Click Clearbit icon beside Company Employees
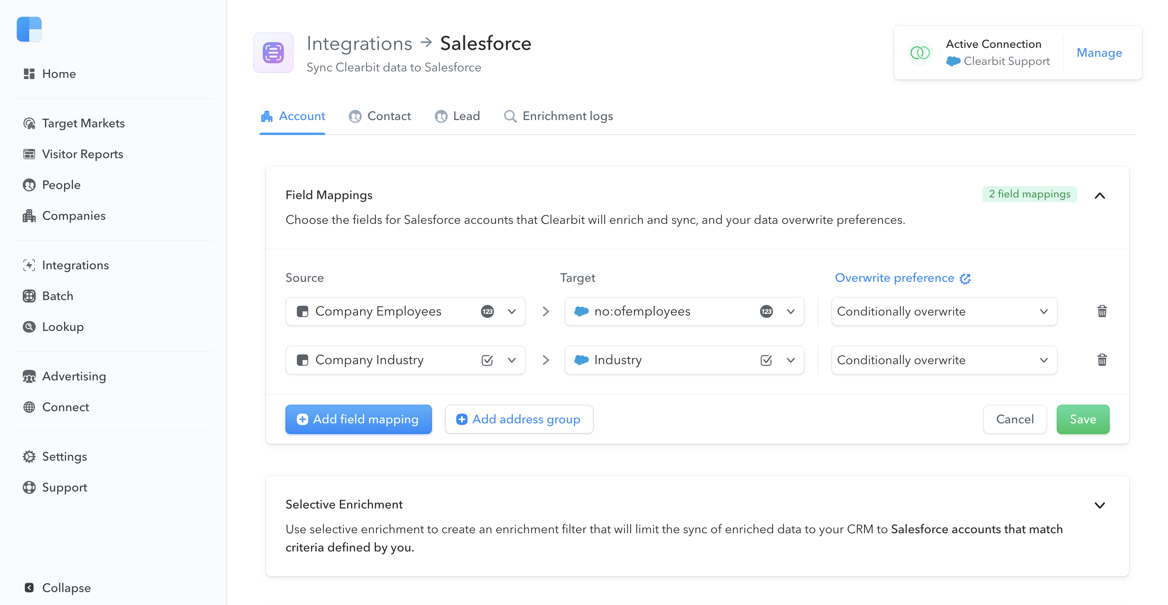This screenshot has width=1168, height=605. (303, 311)
